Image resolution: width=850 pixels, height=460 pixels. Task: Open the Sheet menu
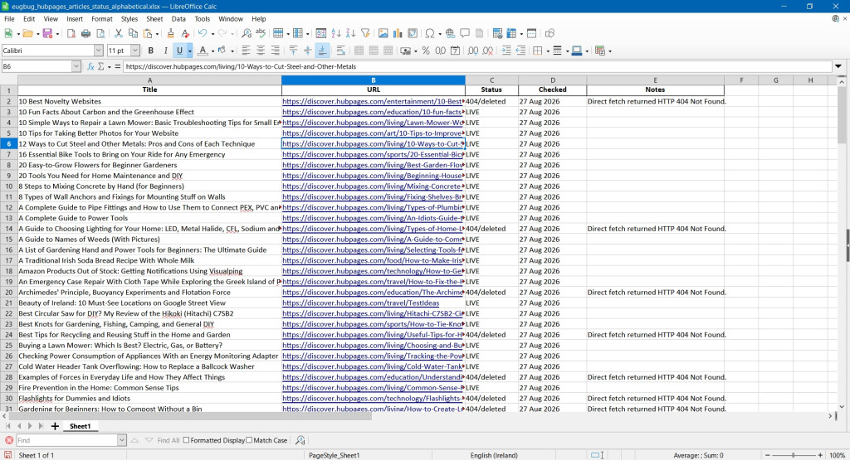pyautogui.click(x=154, y=19)
